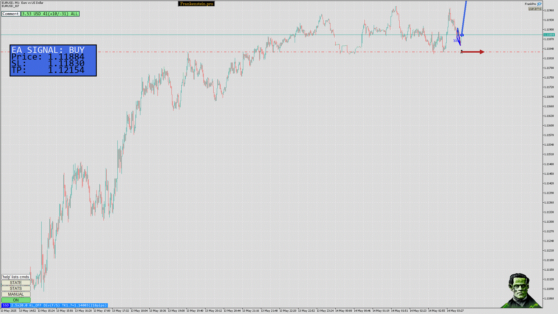Click the 1.11960 price axis label
Viewport: 558px width, 314px height.
(x=549, y=10)
